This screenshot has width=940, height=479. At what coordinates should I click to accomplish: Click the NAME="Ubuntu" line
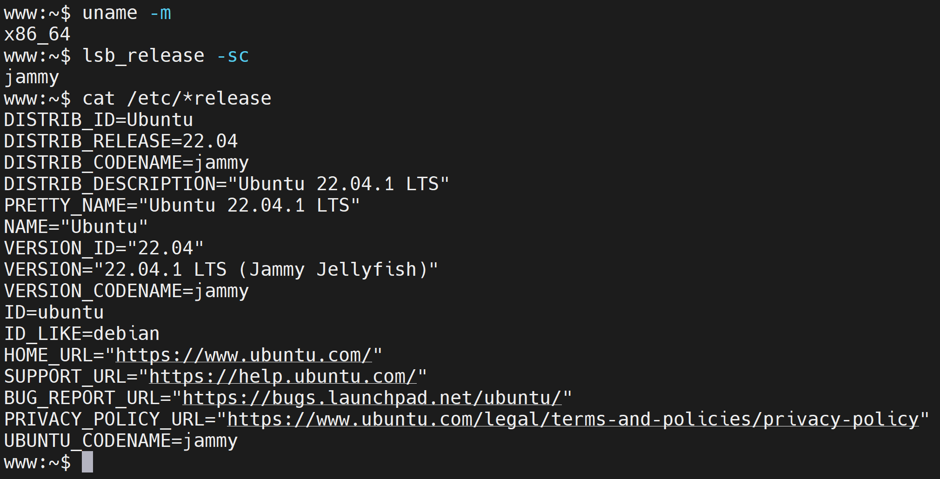[x=76, y=227]
